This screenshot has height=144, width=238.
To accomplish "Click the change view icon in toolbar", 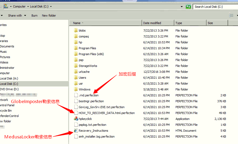I will [231, 16].
